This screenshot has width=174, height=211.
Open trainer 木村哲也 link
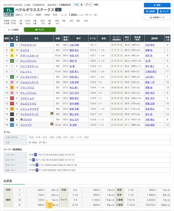[x=150, y=45]
